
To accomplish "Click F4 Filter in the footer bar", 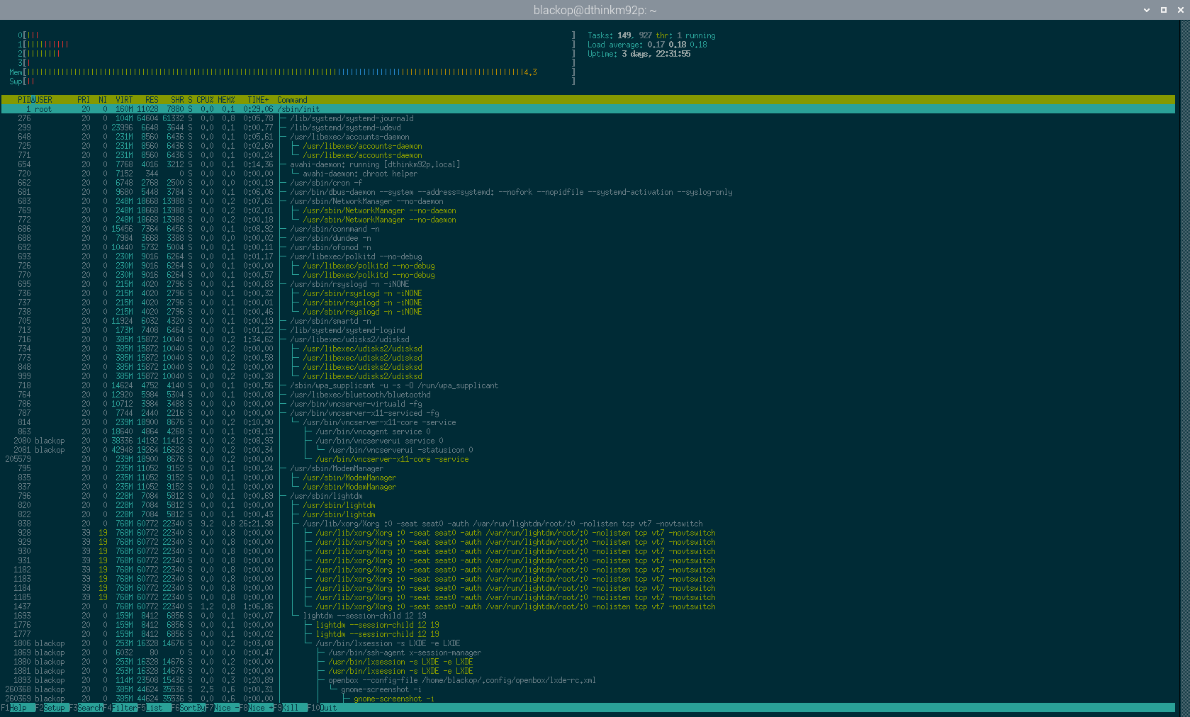I will coord(120,708).
